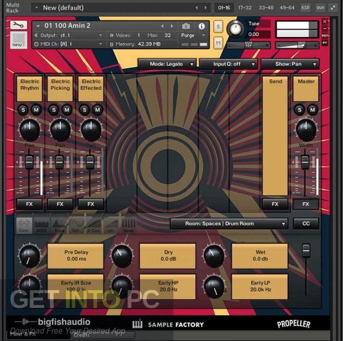Click the Wet level knob
Viewport: 343px width, 341px height.
coord(214,256)
